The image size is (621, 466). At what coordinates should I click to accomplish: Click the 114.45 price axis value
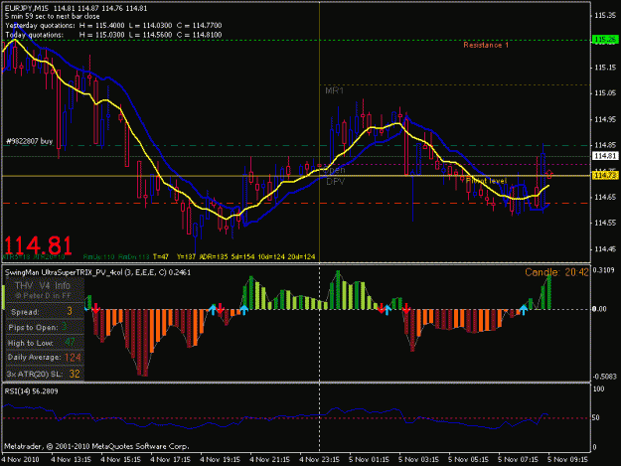pos(605,249)
